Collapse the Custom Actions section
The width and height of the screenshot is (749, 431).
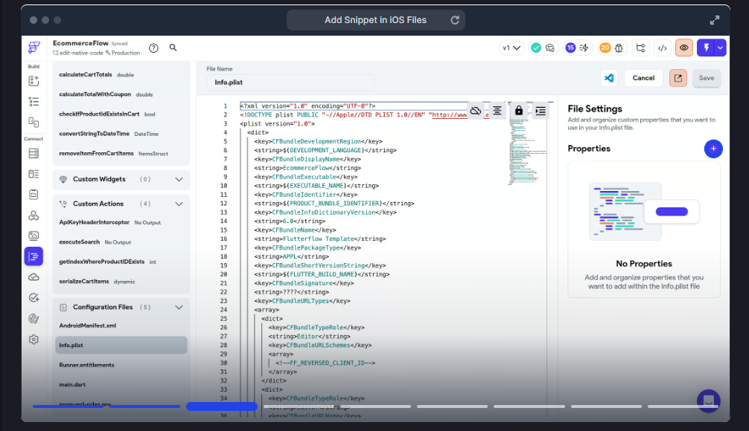pyautogui.click(x=179, y=204)
